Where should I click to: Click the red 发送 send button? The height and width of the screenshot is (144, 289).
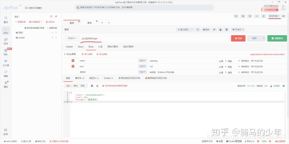(x=238, y=38)
